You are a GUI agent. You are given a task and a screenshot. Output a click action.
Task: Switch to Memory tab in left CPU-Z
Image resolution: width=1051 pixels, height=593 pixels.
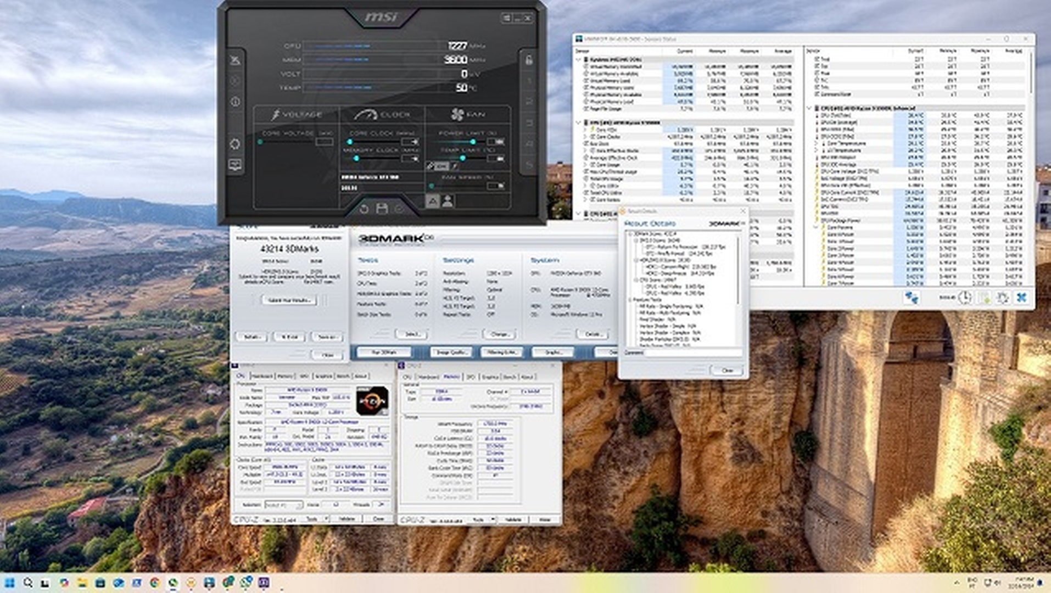click(x=285, y=376)
